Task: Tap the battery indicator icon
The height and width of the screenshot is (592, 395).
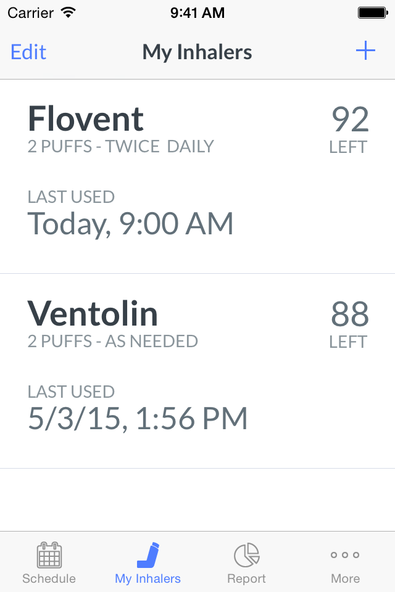Action: click(x=373, y=13)
